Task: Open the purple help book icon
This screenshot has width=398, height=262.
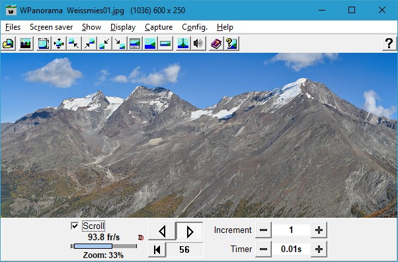Action: [216, 44]
